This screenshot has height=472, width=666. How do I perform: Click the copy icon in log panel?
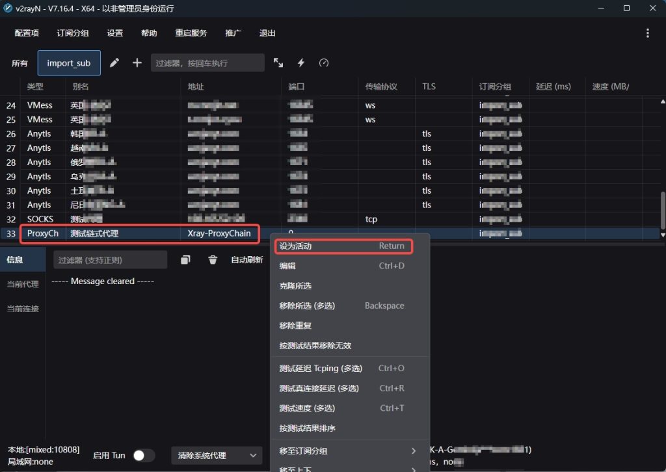click(x=186, y=260)
